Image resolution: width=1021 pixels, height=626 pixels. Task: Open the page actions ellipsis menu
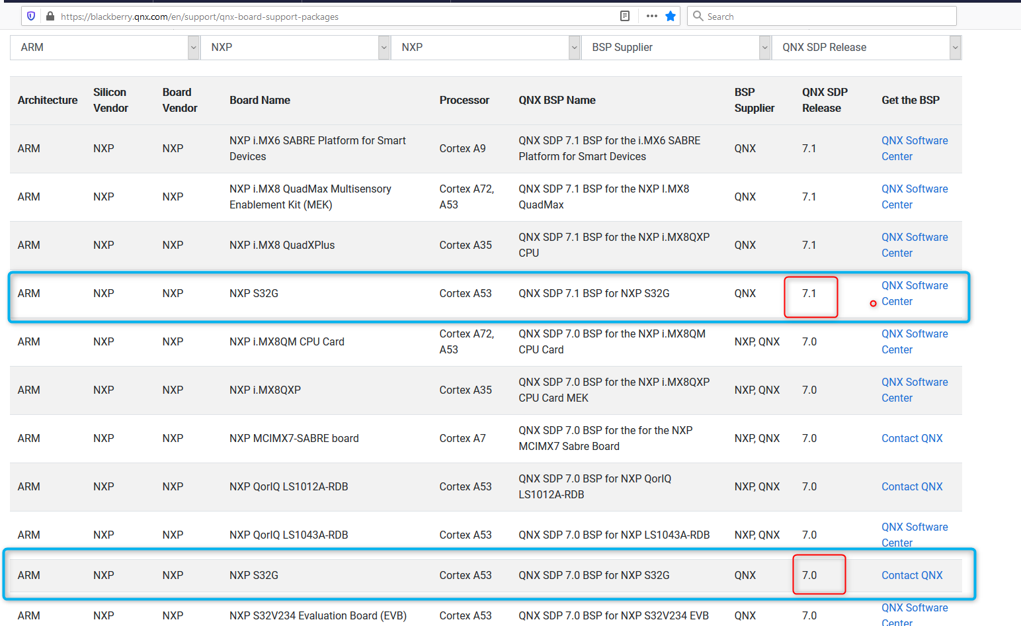point(651,15)
